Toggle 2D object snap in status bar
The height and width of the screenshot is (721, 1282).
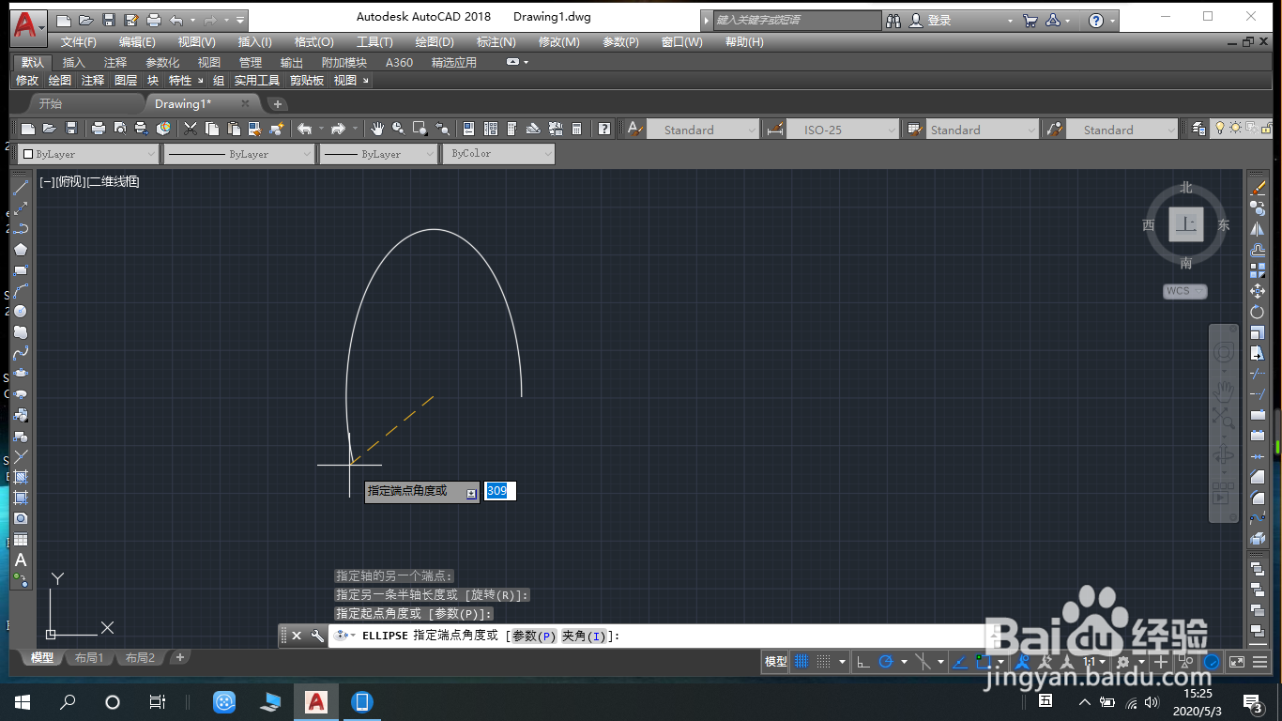point(983,662)
